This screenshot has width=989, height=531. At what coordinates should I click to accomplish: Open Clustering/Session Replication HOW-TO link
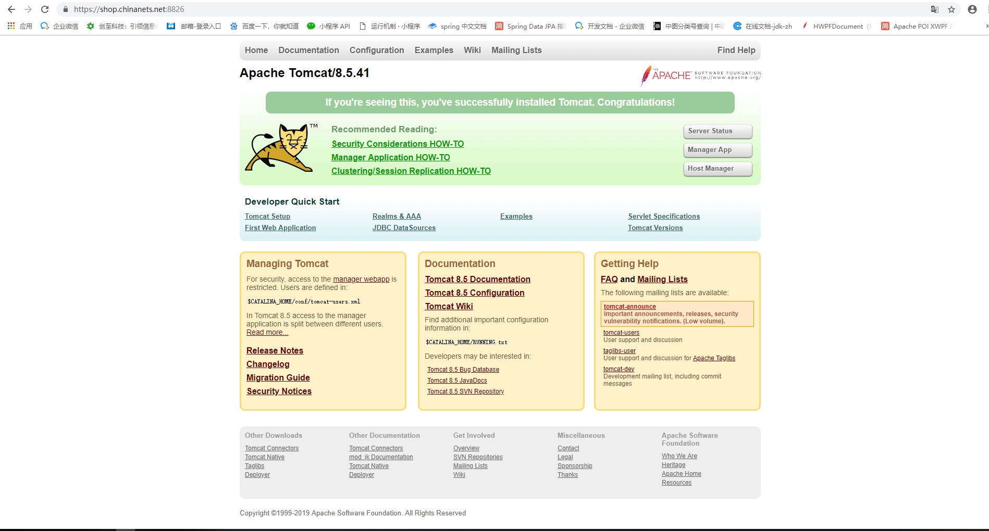click(411, 171)
